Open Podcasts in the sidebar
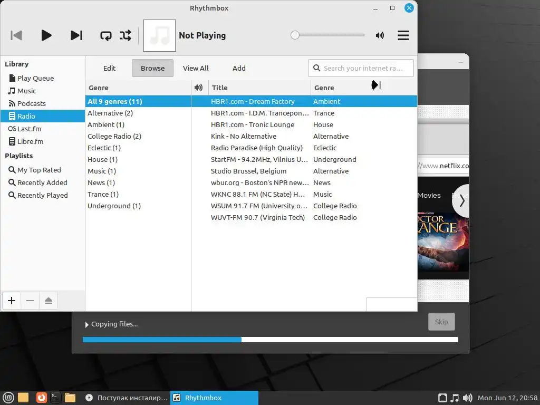 click(x=43, y=103)
